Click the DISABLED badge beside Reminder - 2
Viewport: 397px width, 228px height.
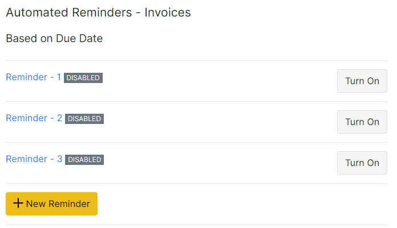pyautogui.click(x=84, y=119)
